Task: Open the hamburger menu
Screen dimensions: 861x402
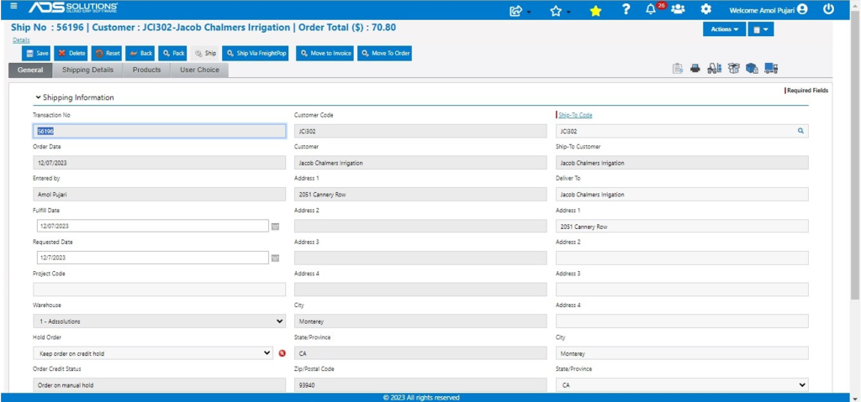Action: (13, 7)
